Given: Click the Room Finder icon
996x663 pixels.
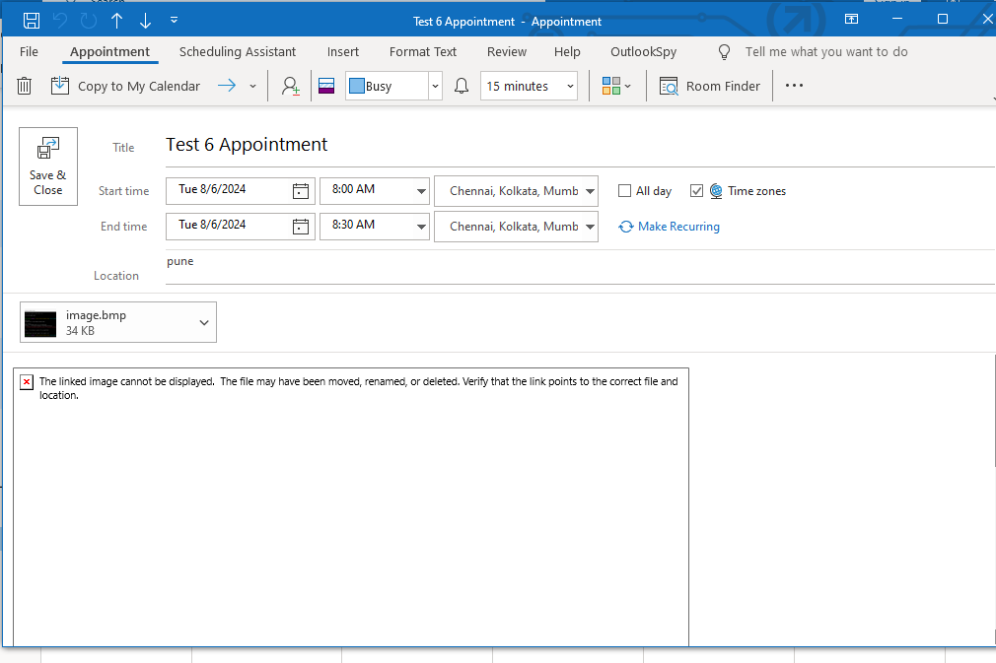Looking at the screenshot, I should click(670, 87).
